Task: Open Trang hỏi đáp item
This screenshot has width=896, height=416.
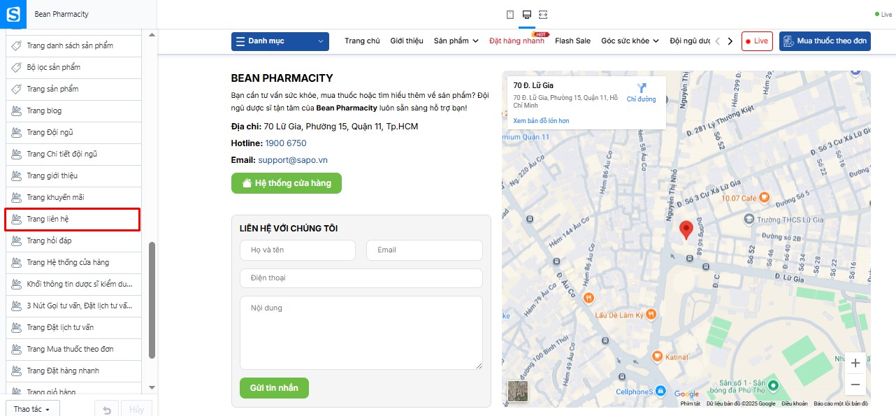Action: click(x=73, y=241)
